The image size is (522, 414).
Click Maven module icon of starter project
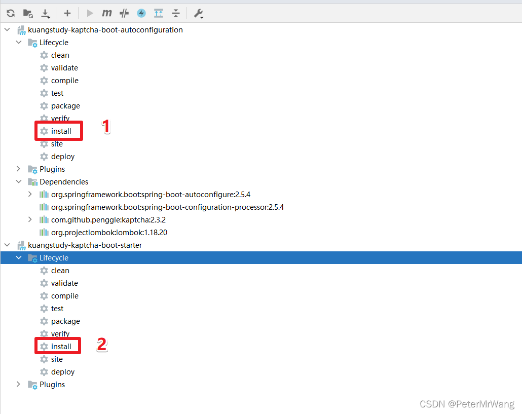21,246
